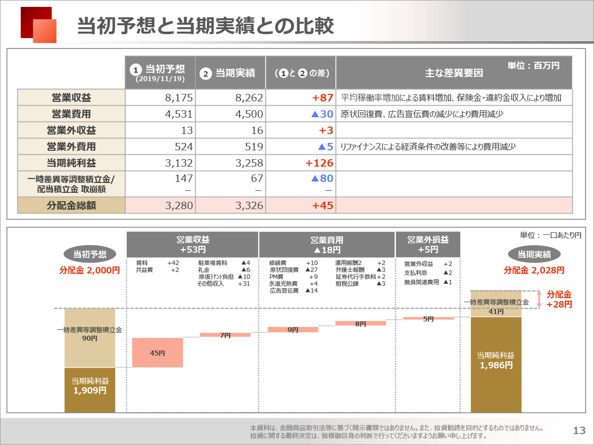Click the gray 当初予想 oval label
The image size is (594, 445).
point(90,255)
